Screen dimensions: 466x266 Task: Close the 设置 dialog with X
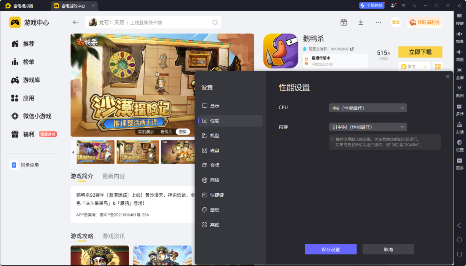coord(448,76)
